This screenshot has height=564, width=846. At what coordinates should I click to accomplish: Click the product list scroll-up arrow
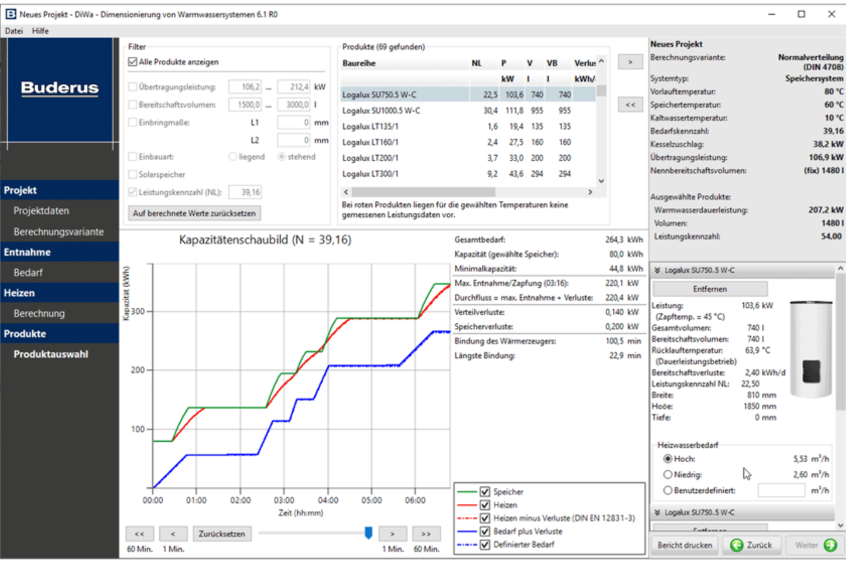point(601,62)
